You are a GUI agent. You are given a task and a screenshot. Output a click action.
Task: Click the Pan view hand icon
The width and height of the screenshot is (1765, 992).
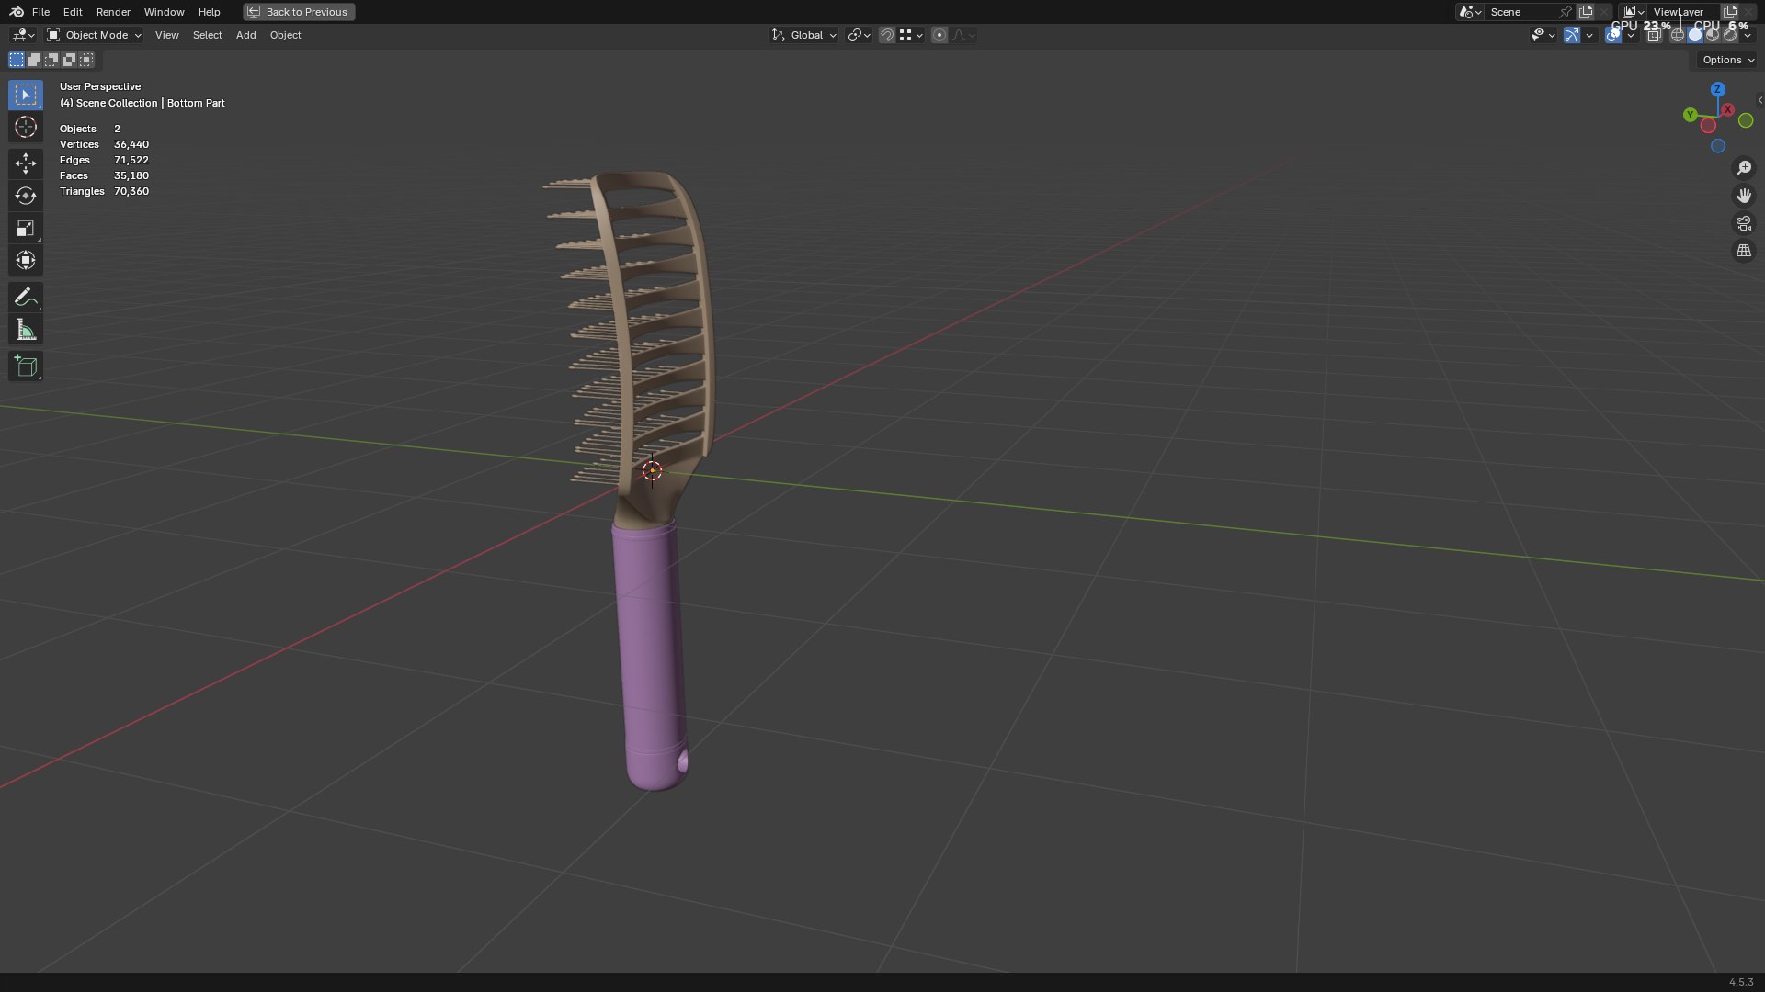pyautogui.click(x=1743, y=196)
